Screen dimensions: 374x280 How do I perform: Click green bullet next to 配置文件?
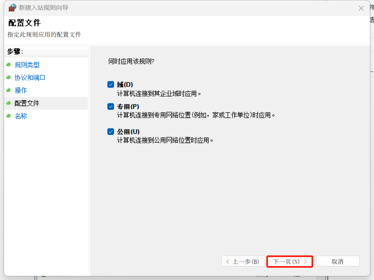pyautogui.click(x=9, y=103)
